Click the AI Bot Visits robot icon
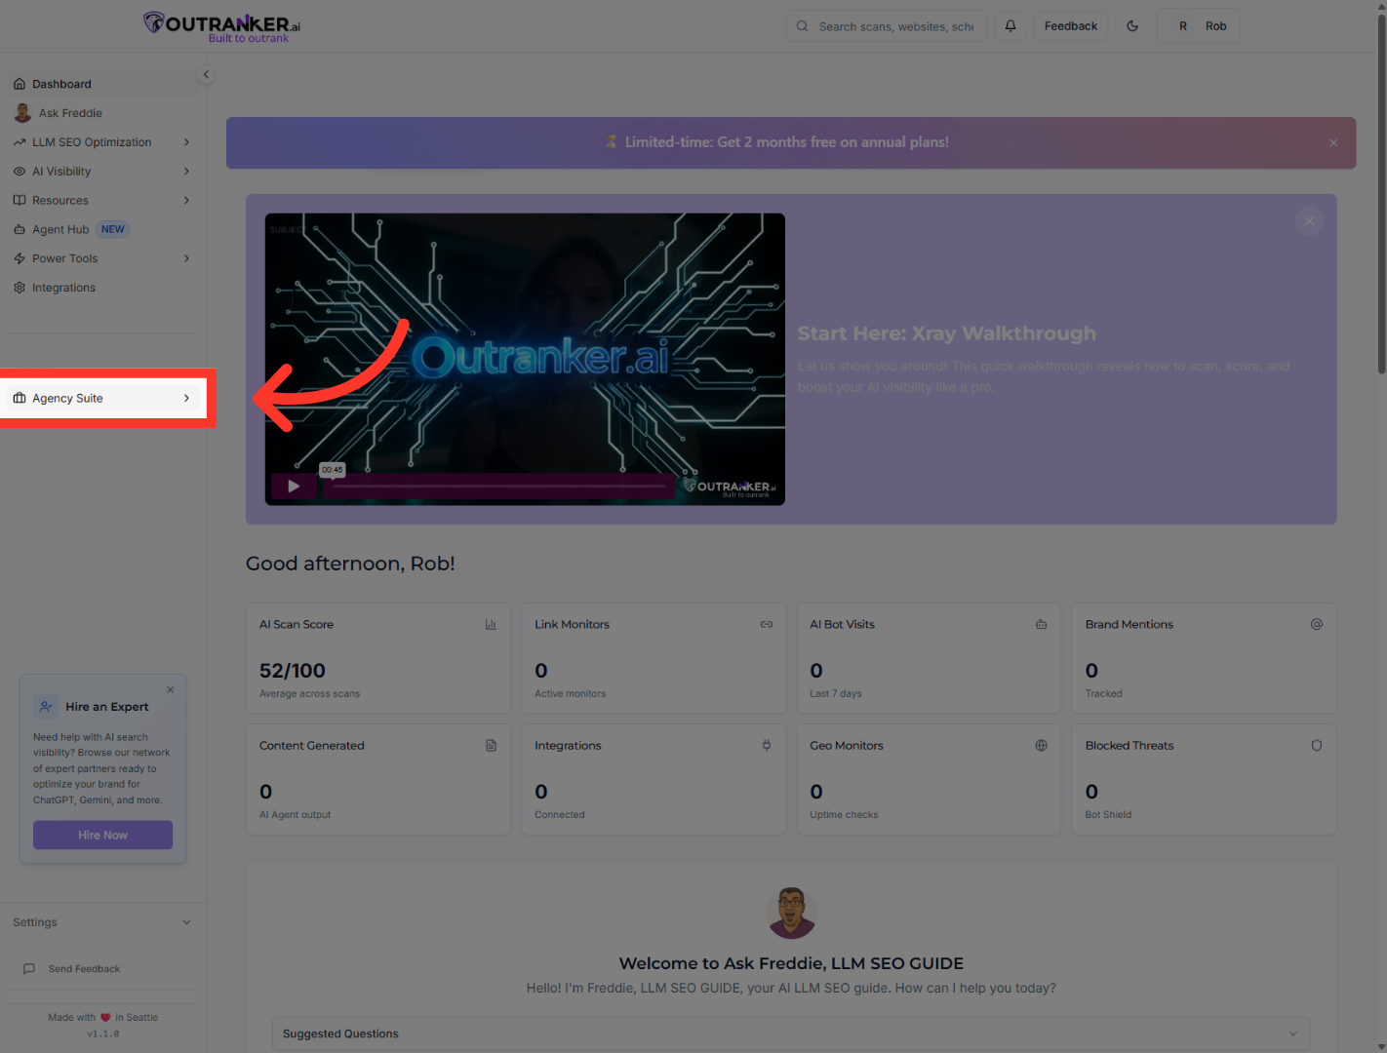The width and height of the screenshot is (1387, 1053). (1042, 624)
